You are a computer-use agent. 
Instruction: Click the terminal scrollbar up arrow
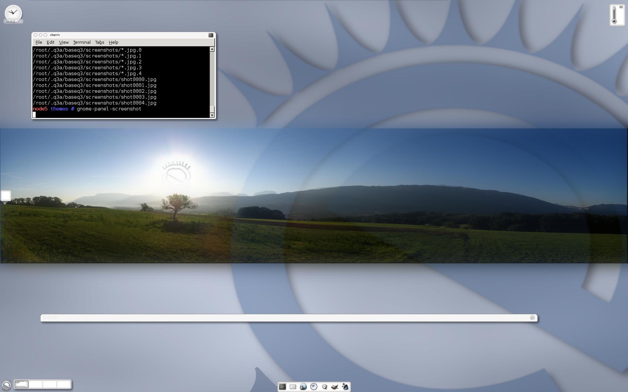point(212,49)
